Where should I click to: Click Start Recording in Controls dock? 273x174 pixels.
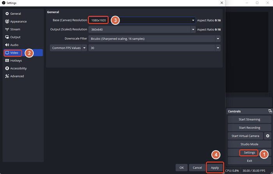coord(249,128)
